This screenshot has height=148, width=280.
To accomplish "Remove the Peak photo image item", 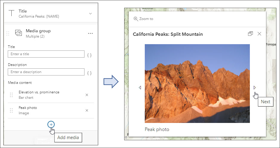I will pyautogui.click(x=87, y=110).
